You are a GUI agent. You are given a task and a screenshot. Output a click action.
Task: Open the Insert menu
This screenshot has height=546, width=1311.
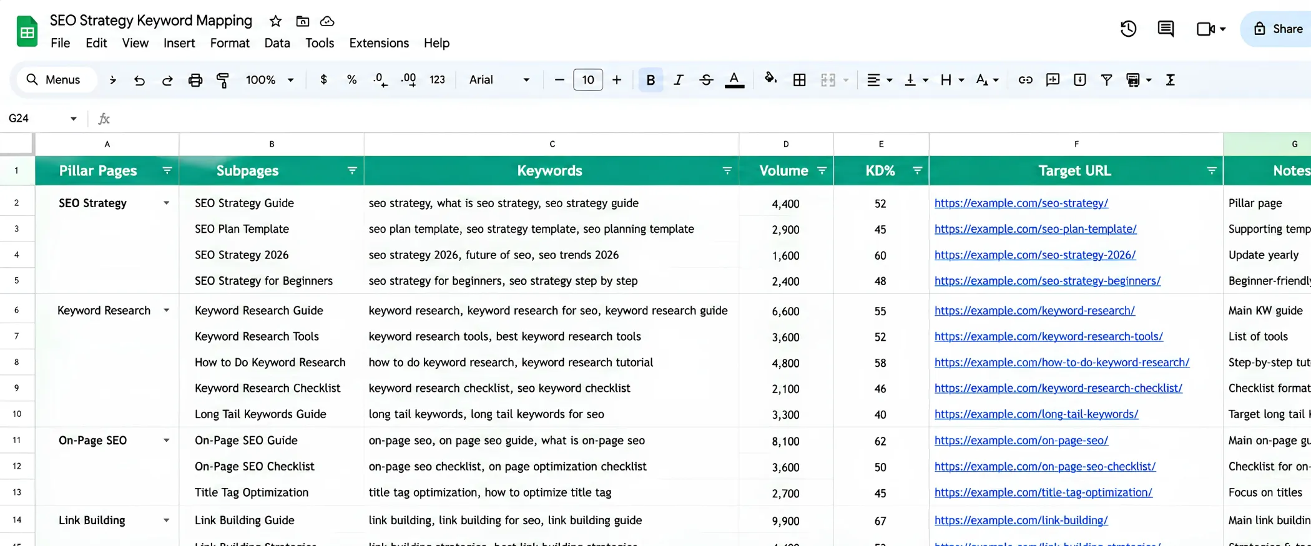[179, 43]
